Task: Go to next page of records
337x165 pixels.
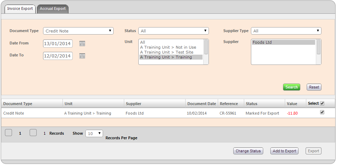Action: tap(33, 133)
